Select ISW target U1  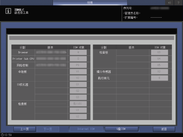pyautogui.click(x=78, y=110)
